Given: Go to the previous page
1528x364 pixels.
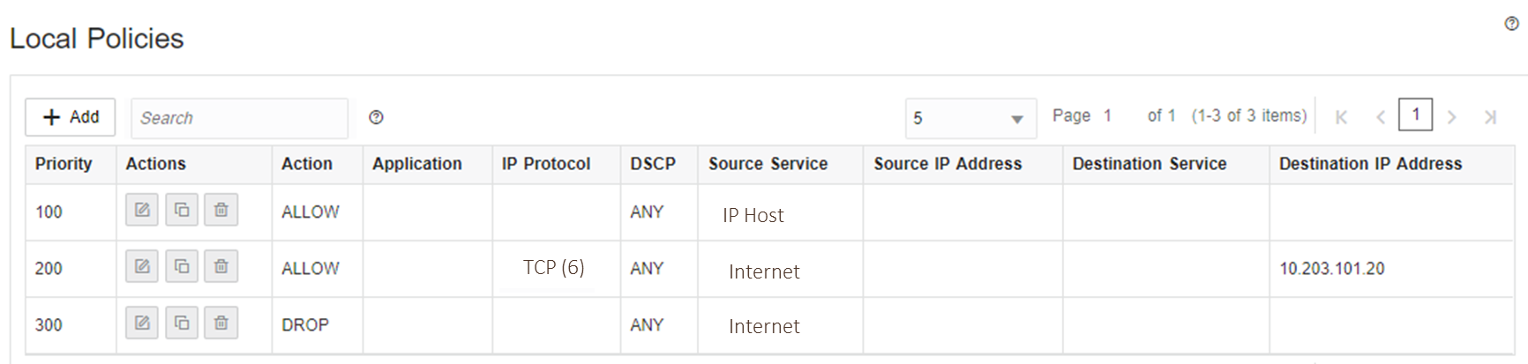Looking at the screenshot, I should click(x=1381, y=117).
